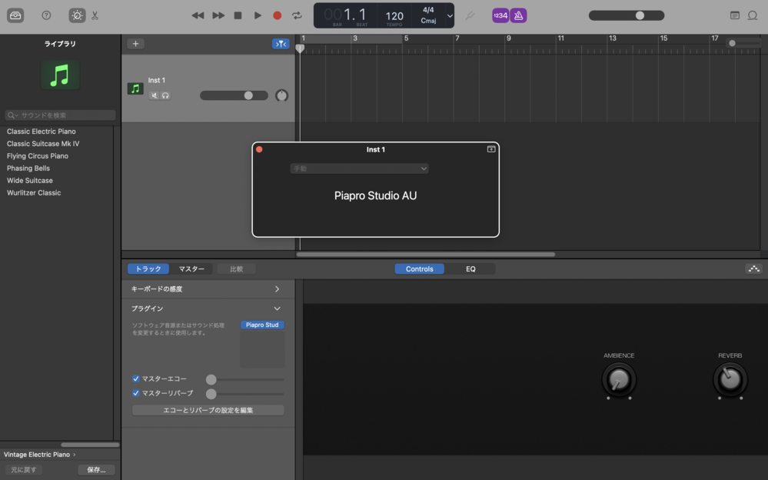Adjust the Inst 1 pan knob
This screenshot has width=768, height=480.
[x=281, y=95]
